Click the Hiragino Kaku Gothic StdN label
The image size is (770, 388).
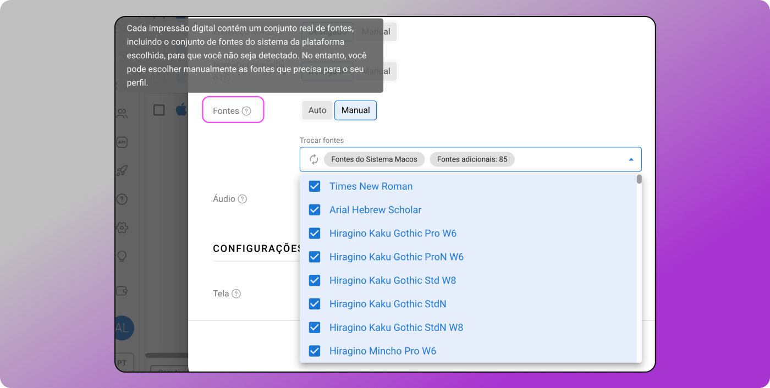pos(388,304)
